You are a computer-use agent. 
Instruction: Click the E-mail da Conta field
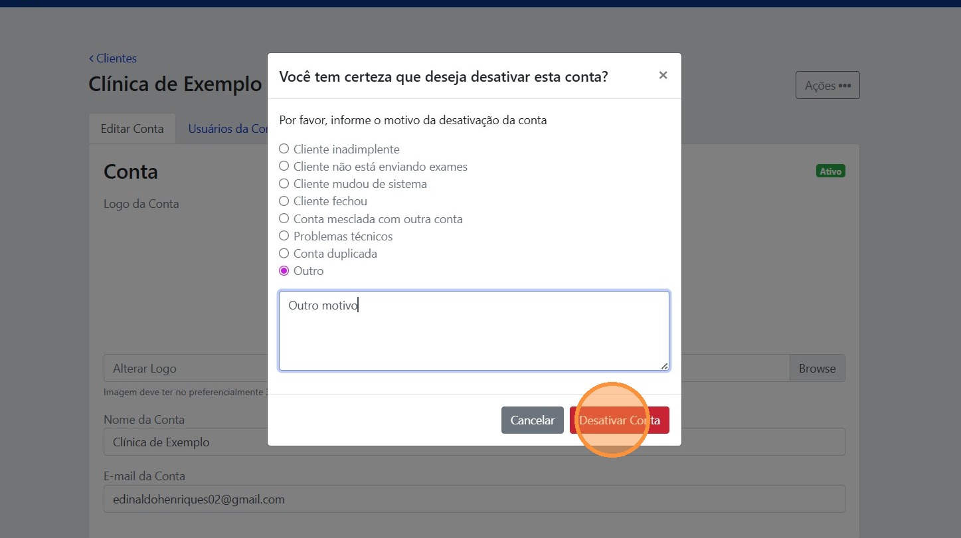coord(474,499)
